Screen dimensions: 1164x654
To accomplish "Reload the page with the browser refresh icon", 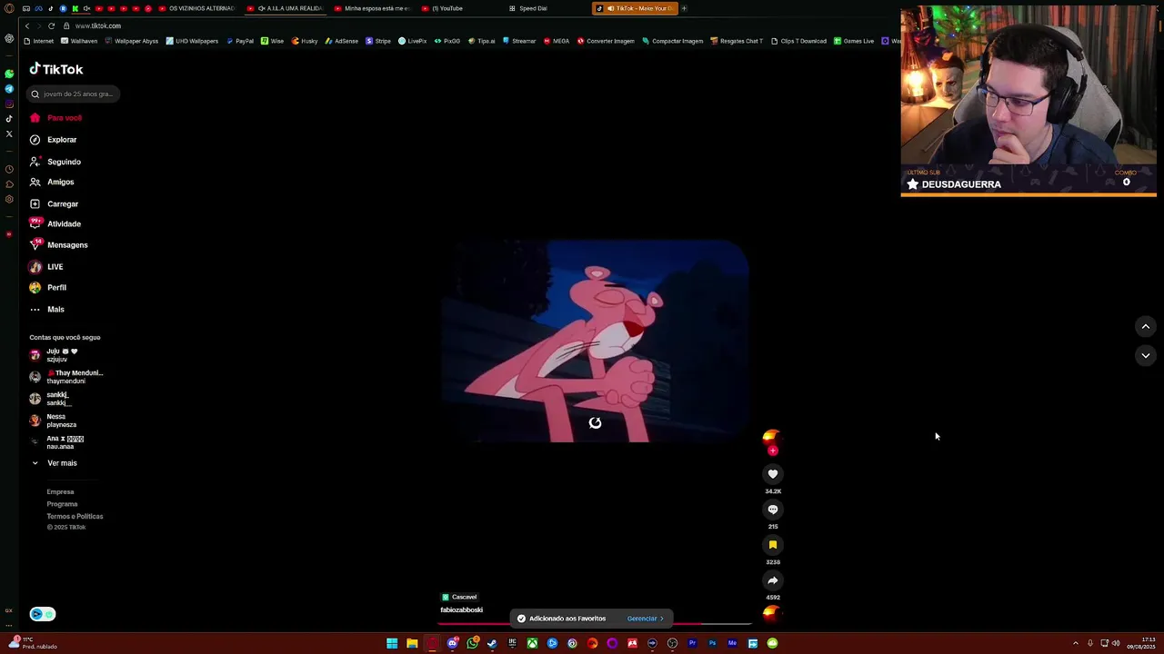I will tap(51, 25).
